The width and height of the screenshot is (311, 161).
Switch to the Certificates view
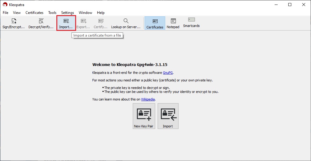pyautogui.click(x=155, y=24)
